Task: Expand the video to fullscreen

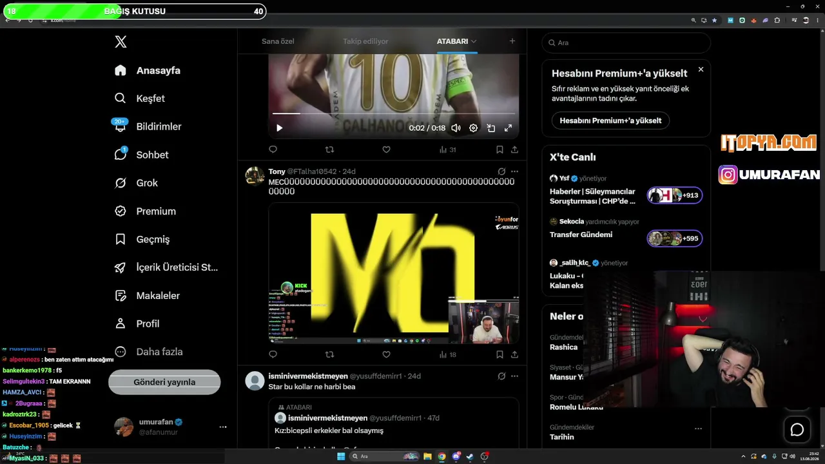Action: [508, 128]
